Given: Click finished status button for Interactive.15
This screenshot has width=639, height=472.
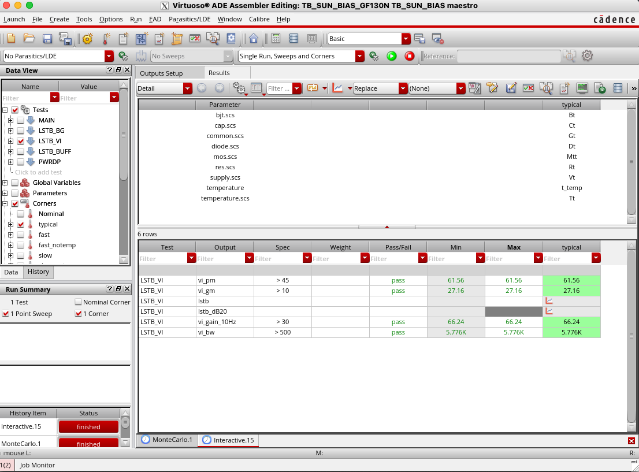Looking at the screenshot, I should pos(88,427).
